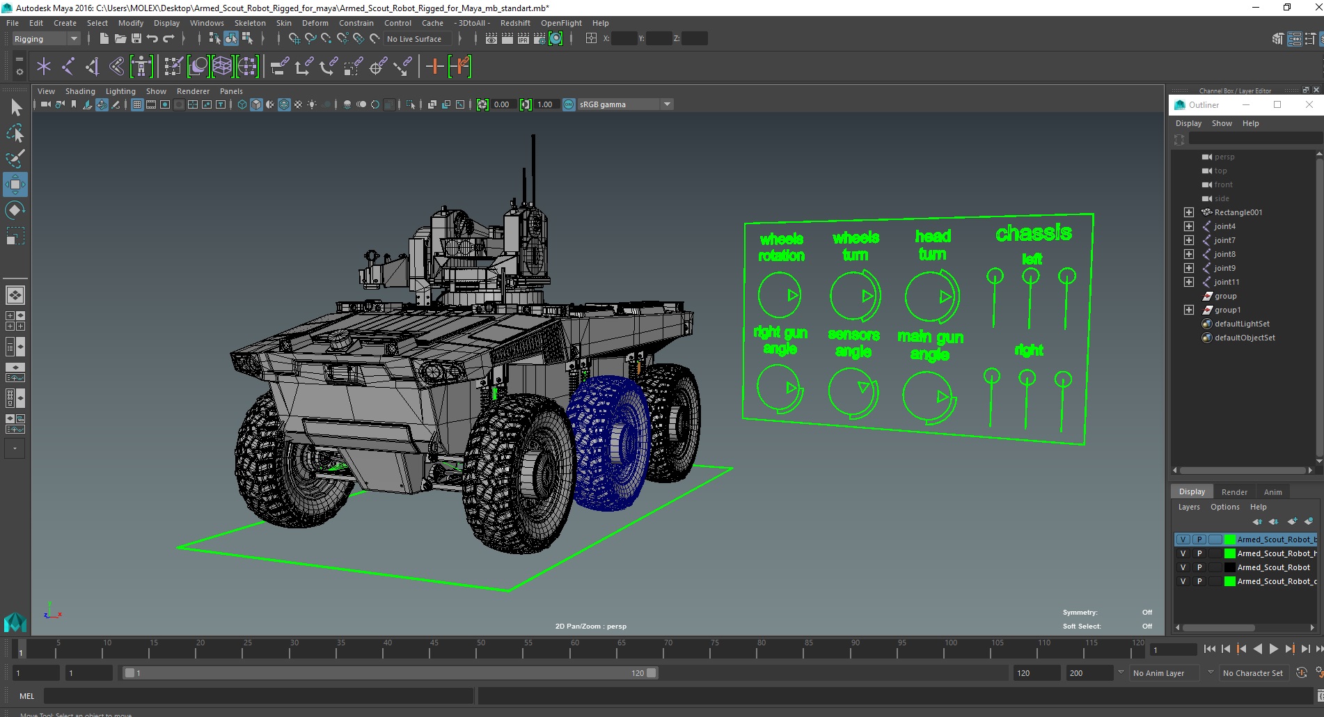Click the Open Scene folder icon
This screenshot has width=1324, height=717.
click(x=120, y=38)
